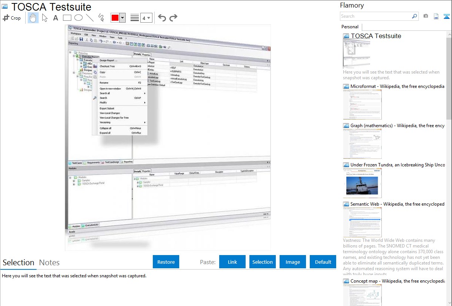Image resolution: width=452 pixels, height=306 pixels.
Task: Open Semantic Web Wikipedia snapshot title
Action: pos(397,204)
